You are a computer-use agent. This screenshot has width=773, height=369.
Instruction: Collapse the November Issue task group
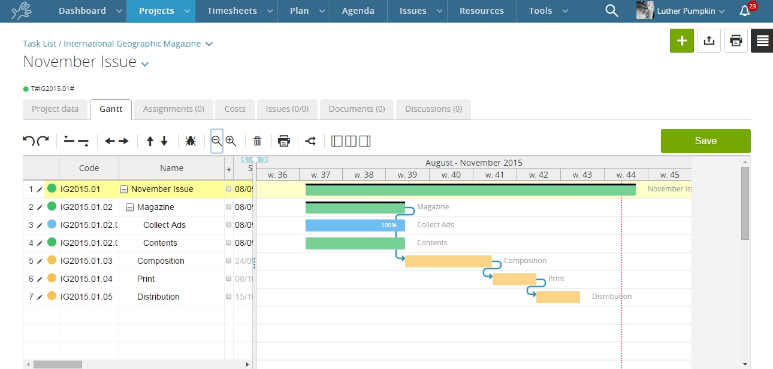pos(123,189)
